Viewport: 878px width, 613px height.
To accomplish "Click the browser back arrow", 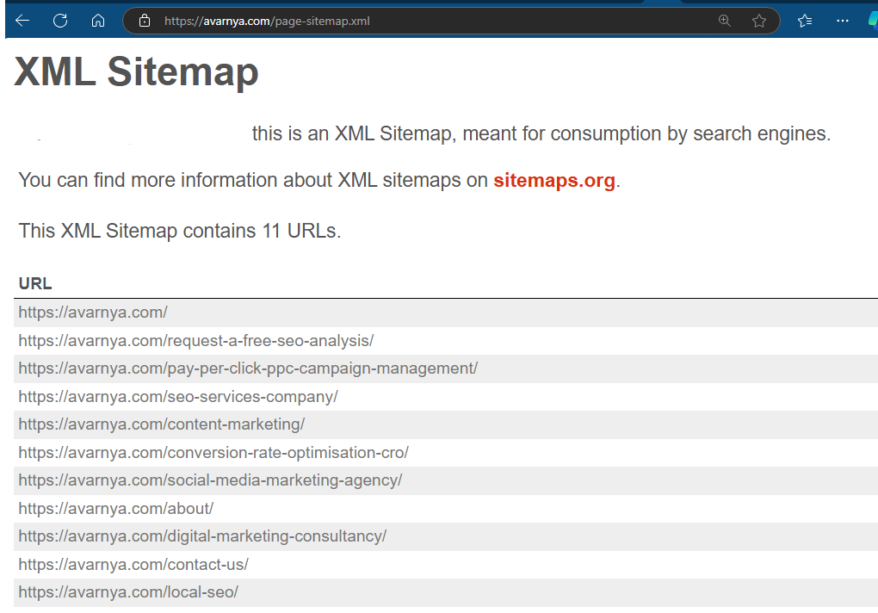I will pyautogui.click(x=22, y=21).
